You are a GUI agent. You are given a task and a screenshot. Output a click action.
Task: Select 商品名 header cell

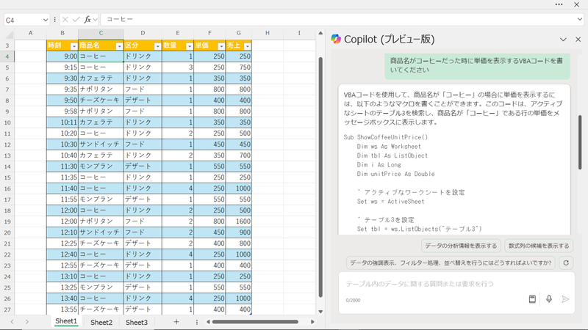(101, 45)
